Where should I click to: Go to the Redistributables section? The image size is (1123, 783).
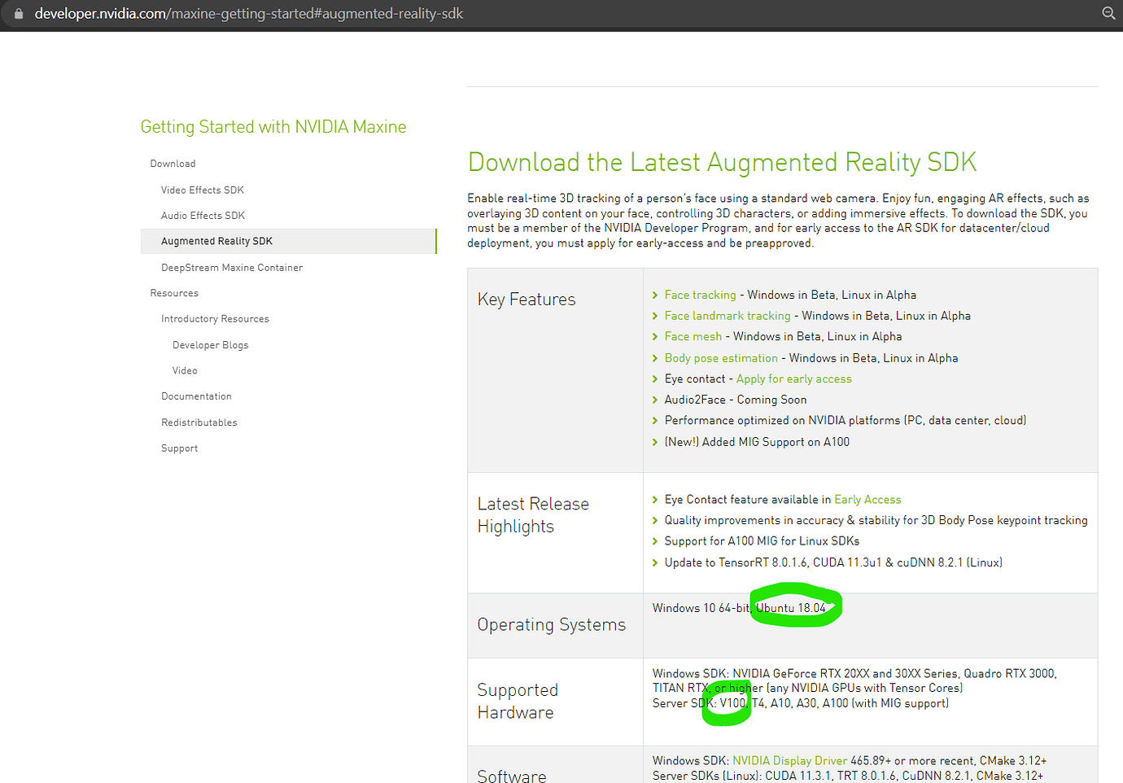199,422
